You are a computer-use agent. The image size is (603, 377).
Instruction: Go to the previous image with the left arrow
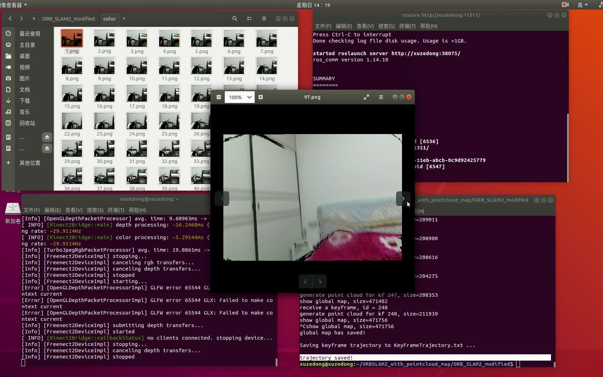(222, 198)
